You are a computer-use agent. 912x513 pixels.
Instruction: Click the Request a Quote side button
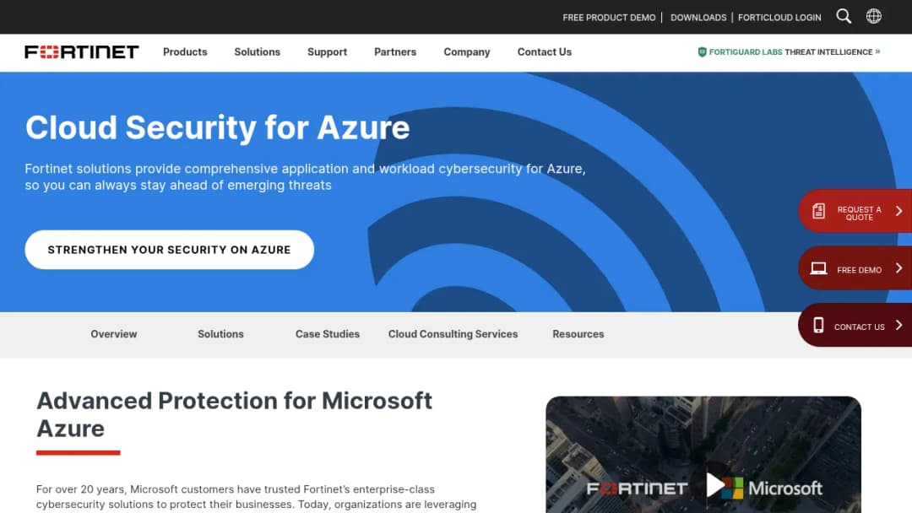(x=855, y=211)
